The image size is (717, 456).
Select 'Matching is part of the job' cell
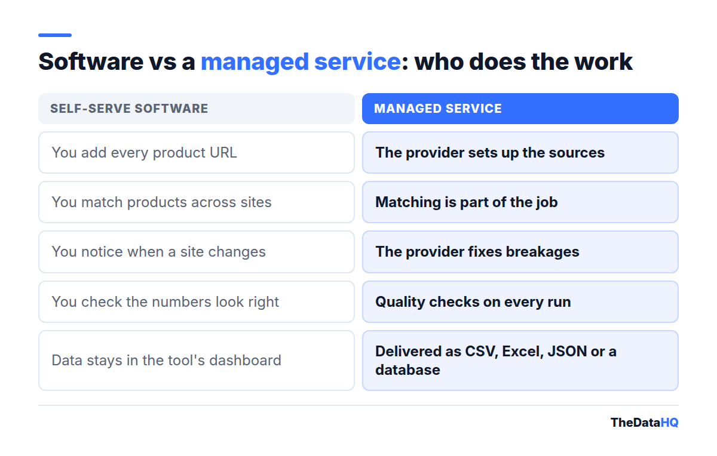point(520,202)
